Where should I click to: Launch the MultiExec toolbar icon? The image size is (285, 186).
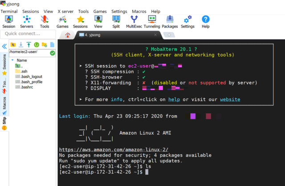coord(134,22)
